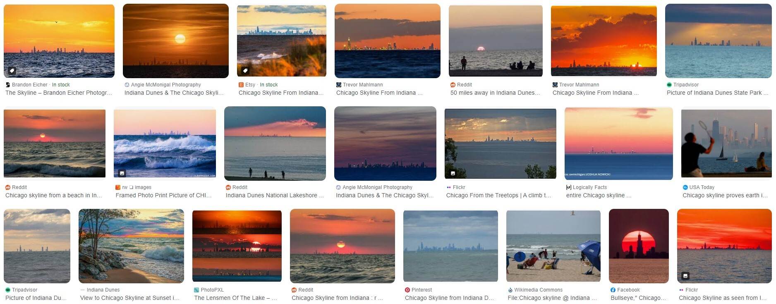Select the orange sun Angie McMonigal thumbnail
776x304 pixels.
[176, 41]
